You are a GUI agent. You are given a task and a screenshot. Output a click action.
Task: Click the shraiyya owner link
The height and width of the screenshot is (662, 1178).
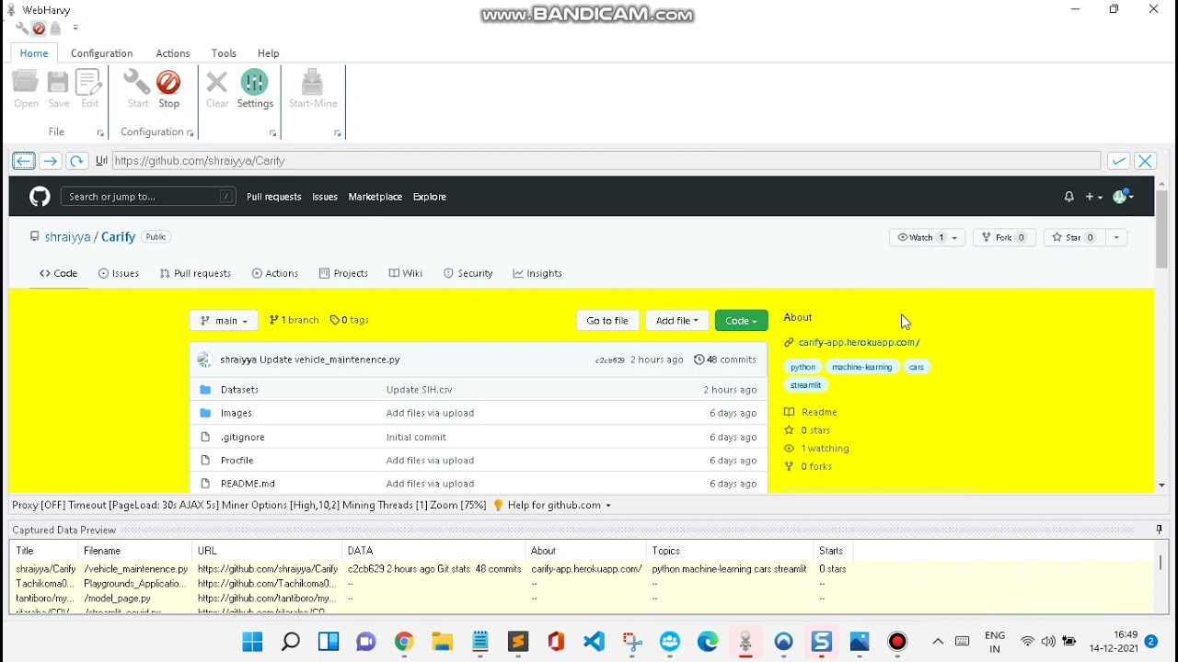(67, 237)
